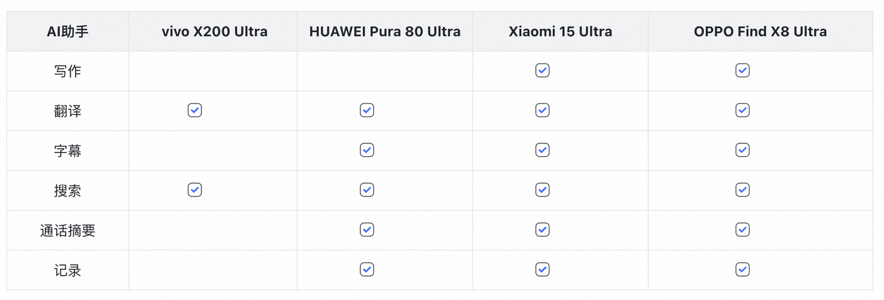Uncheck 搜索 checkbox for vivo X200 Ultra
This screenshot has width=884, height=300.
(x=195, y=190)
